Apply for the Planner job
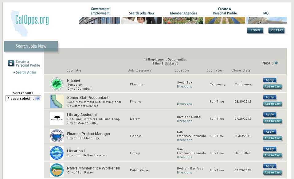 coord(270,80)
